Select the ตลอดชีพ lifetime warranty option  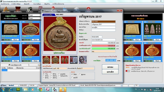pos(59,74)
